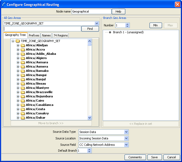
Task: Decrease the branch Number spinner
Action: pyautogui.click(x=127, y=26)
